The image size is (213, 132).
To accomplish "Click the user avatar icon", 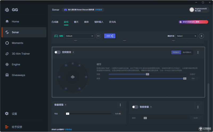I will 192,10.
